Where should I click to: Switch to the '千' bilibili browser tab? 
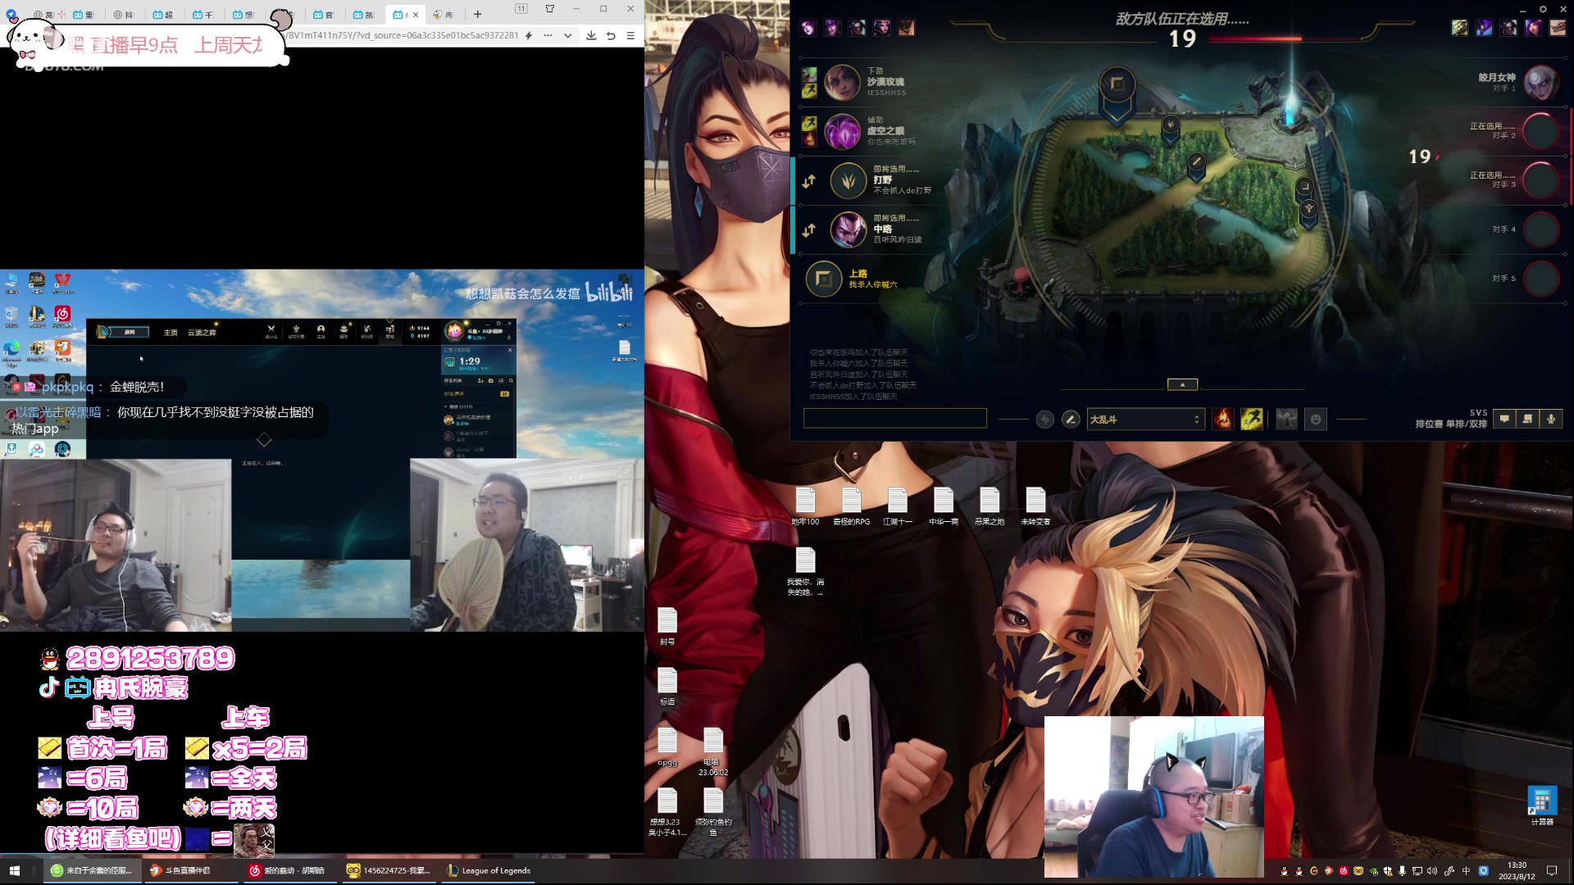point(203,14)
